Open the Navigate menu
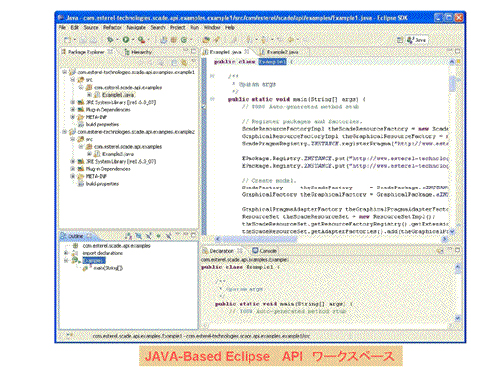The image size is (499, 376). tap(136, 28)
